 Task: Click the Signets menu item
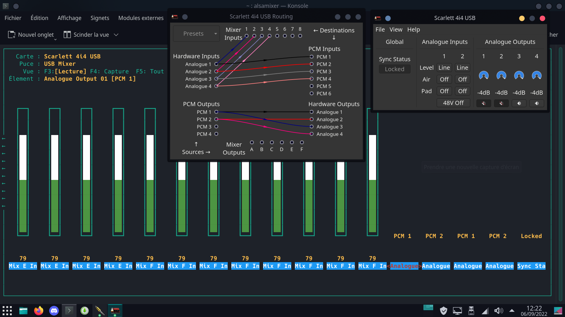point(100,18)
